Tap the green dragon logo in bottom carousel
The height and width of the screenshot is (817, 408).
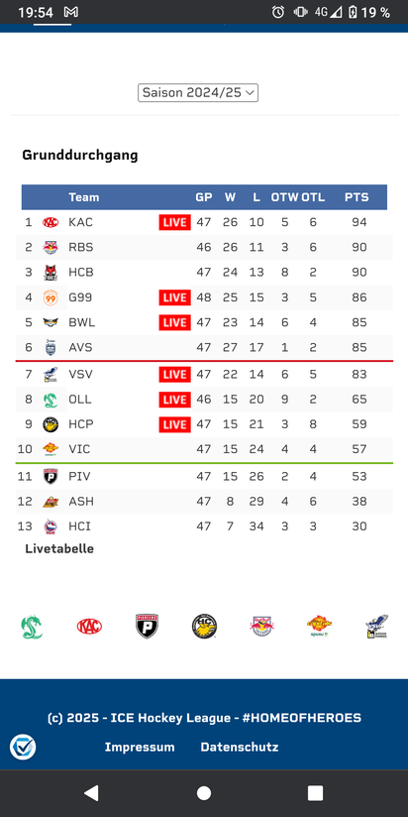32,628
